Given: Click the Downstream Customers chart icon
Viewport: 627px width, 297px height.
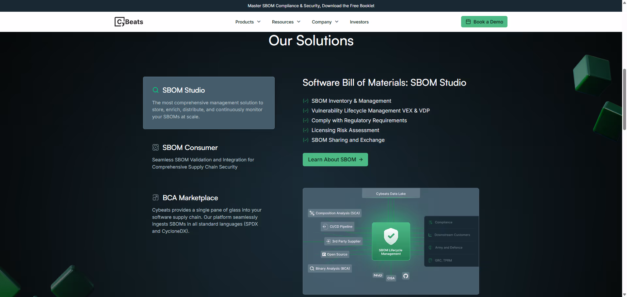Looking at the screenshot, I should [x=430, y=235].
